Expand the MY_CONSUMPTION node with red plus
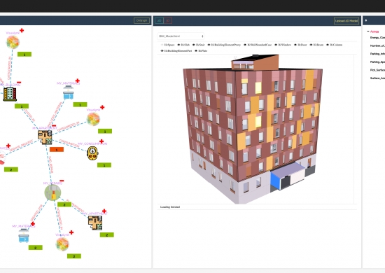The height and width of the screenshot is (273, 385). tap(101, 141)
